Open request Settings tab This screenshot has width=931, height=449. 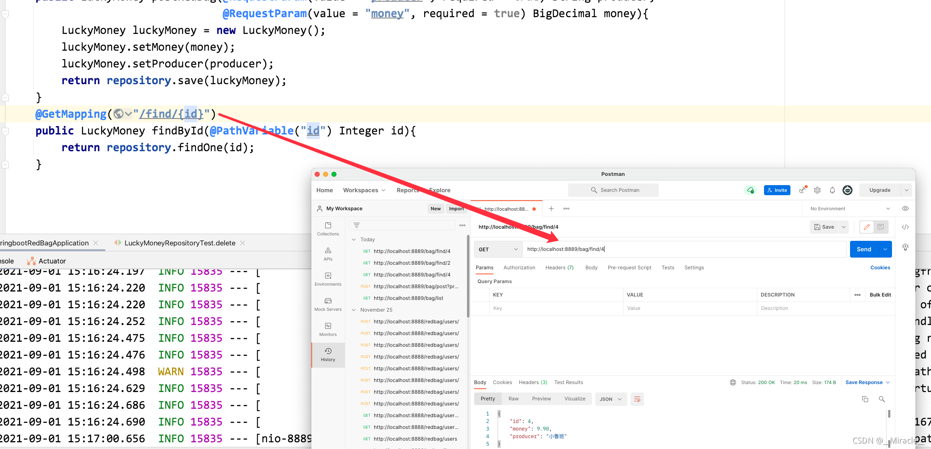694,268
